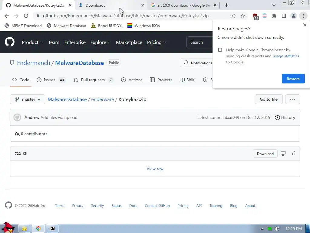Click the GitHub logo in header
Screen dimensions: 310x233
tap(10, 42)
